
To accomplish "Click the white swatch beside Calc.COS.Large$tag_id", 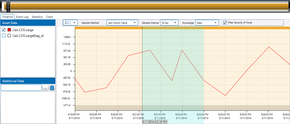I will pos(9,36).
